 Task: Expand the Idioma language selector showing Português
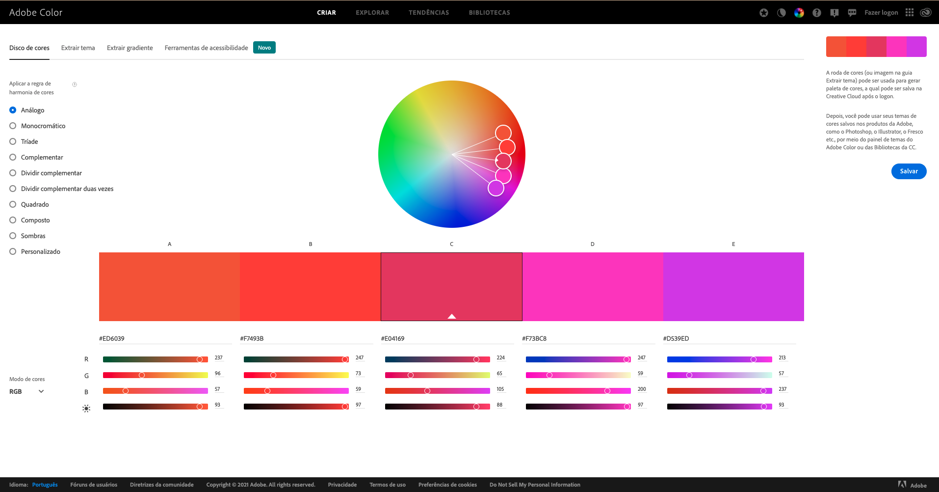45,485
